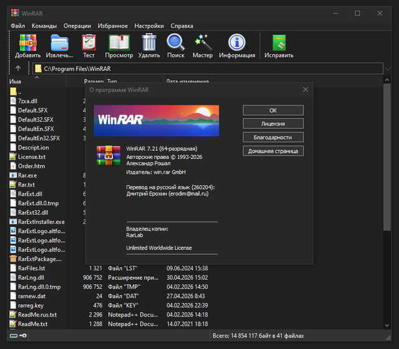Image resolution: width=399 pixels, height=349 pixels.
Task: Click the WinRAR books logo in About dialog
Action: pyautogui.click(x=108, y=156)
